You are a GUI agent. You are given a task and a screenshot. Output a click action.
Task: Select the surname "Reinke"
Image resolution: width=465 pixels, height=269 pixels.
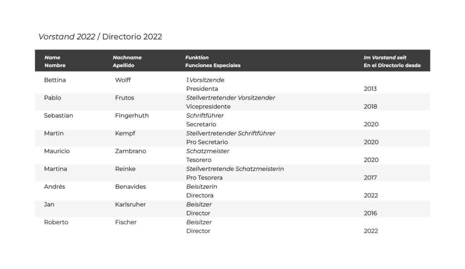[x=125, y=169]
